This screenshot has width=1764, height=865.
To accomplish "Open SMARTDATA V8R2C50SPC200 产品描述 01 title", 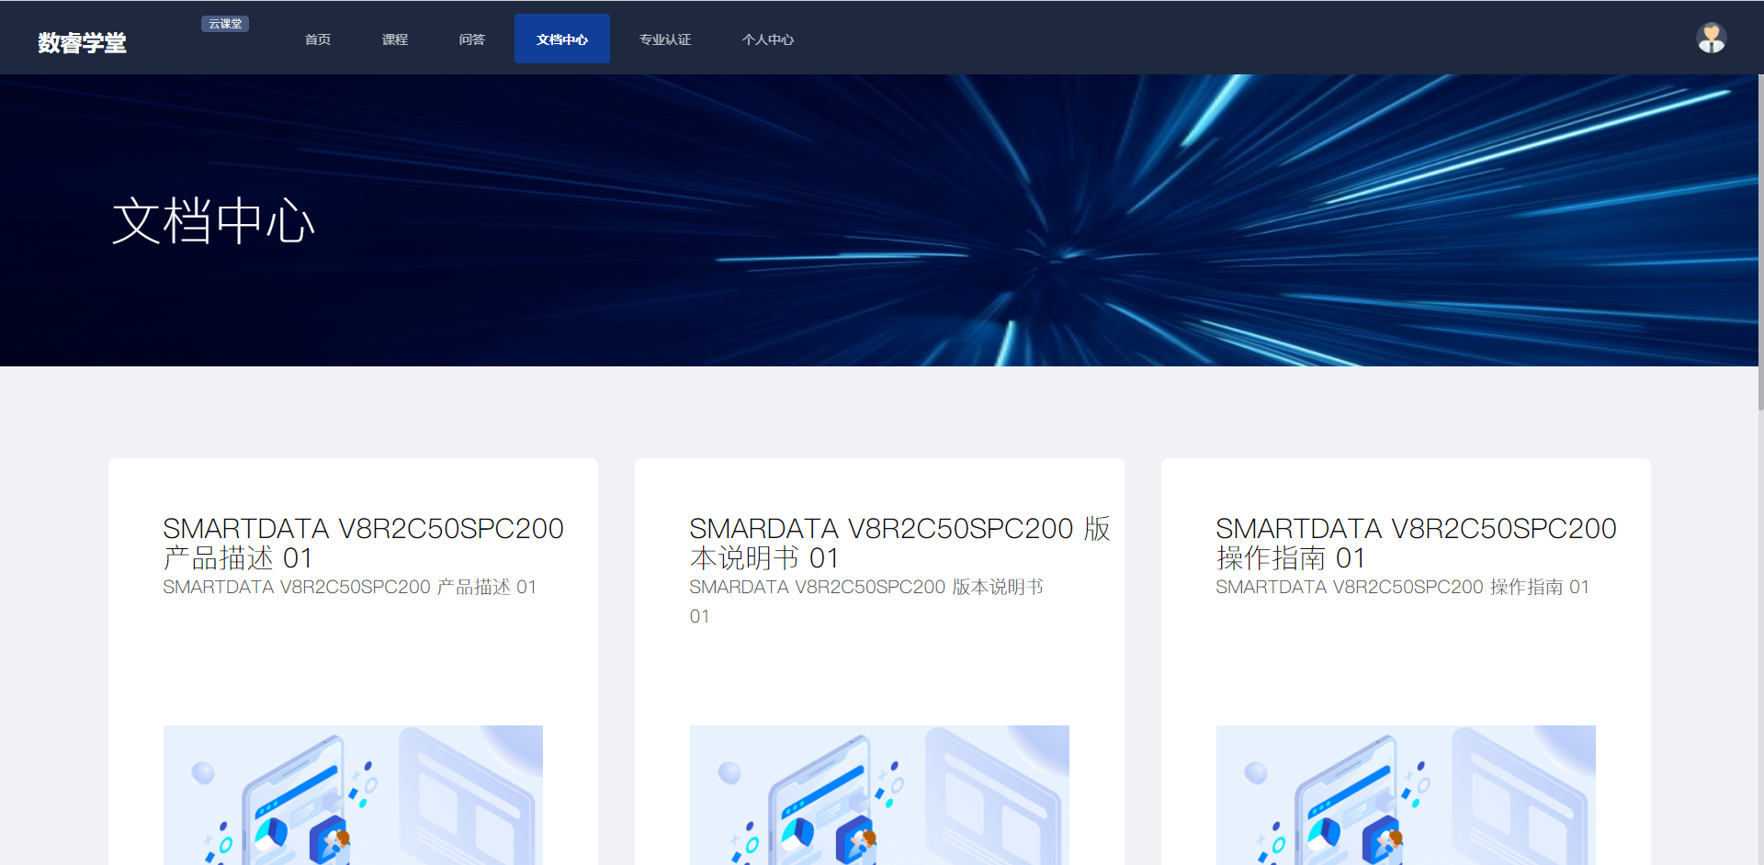I will (363, 543).
